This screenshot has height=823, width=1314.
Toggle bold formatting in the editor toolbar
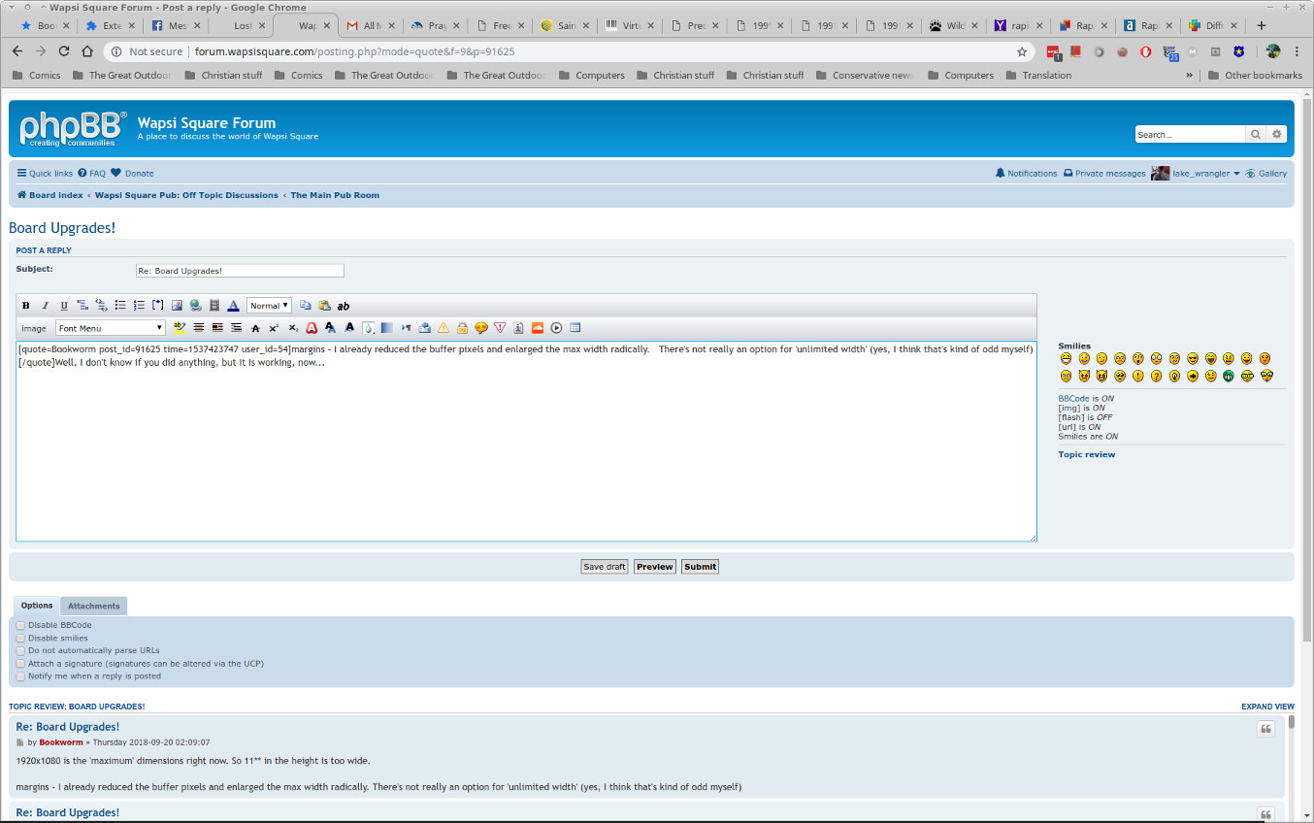pyautogui.click(x=26, y=306)
